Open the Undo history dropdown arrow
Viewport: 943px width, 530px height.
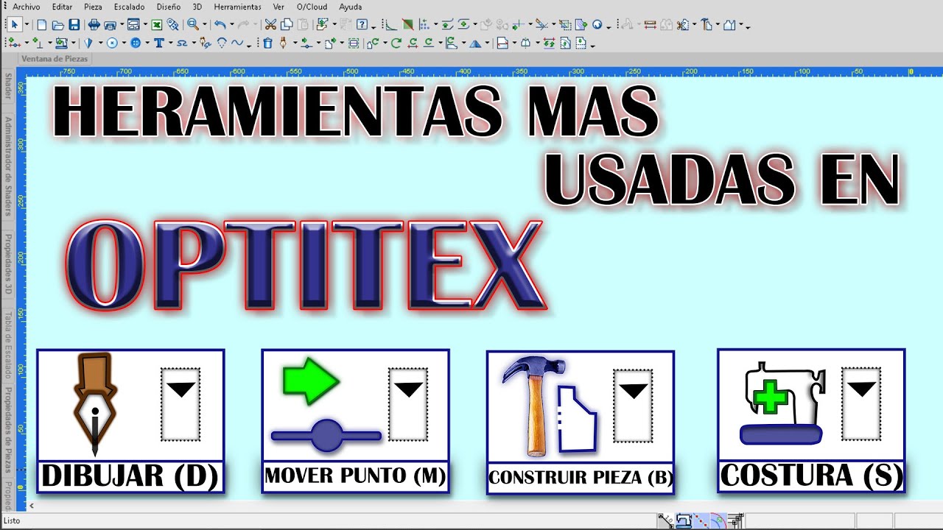(231, 24)
